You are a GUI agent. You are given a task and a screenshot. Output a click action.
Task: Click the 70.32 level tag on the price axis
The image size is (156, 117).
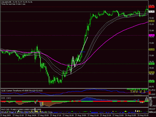(152, 73)
